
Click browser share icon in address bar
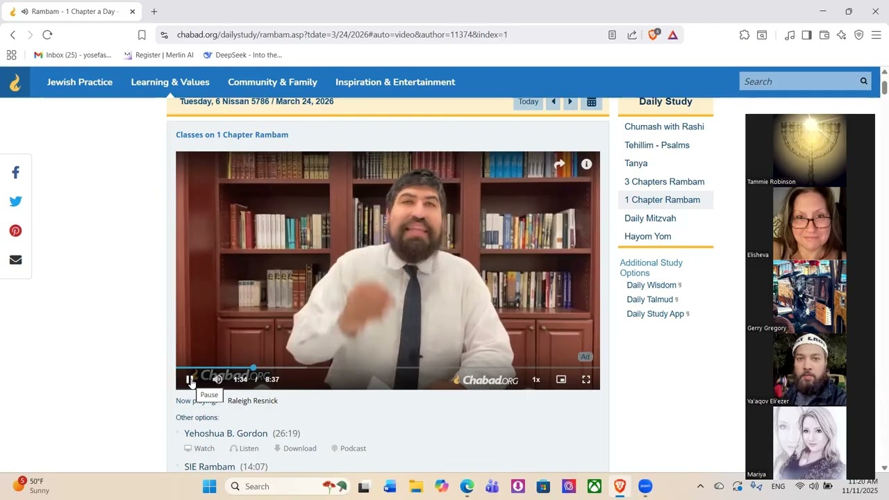point(632,35)
